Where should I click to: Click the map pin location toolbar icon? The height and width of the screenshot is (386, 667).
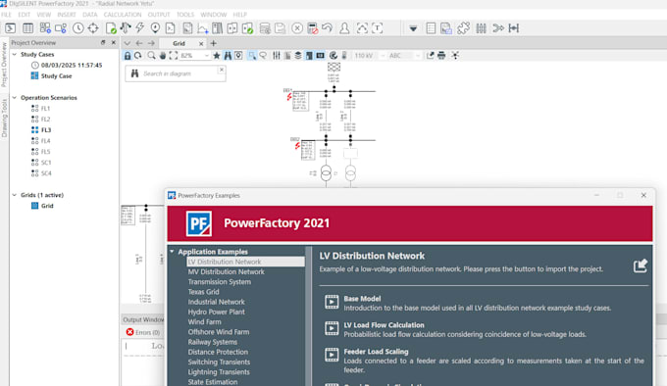[x=155, y=28]
